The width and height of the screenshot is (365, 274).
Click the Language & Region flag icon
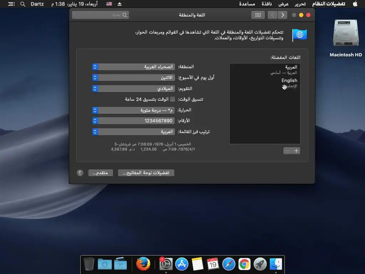[x=299, y=35]
